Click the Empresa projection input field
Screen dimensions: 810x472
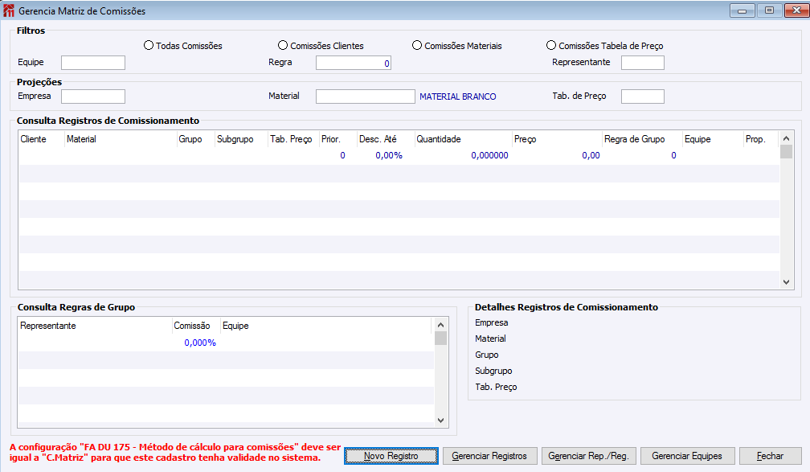pos(93,96)
